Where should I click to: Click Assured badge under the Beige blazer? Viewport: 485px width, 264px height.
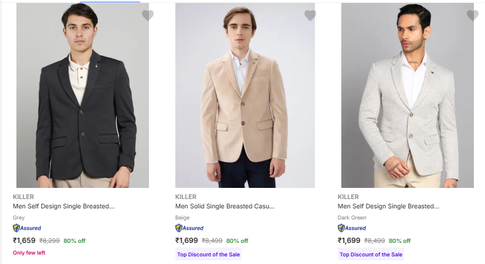point(189,228)
